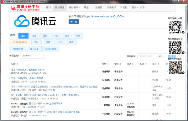
Task: Open the 全部 smart query dropdown
Action: click(161, 56)
